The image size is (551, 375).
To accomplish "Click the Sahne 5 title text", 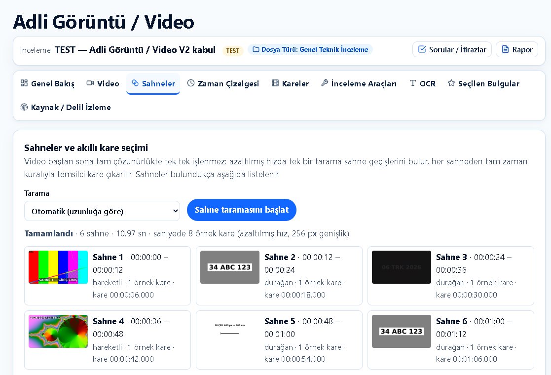I will (280, 321).
